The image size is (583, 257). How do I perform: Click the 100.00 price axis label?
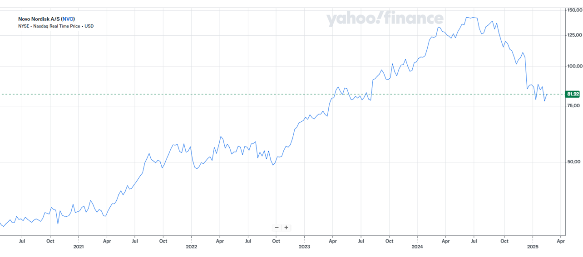coord(574,67)
